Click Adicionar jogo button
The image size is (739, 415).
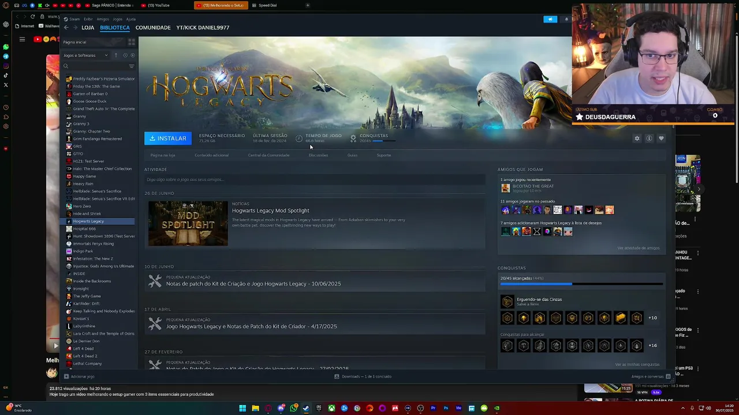click(x=79, y=376)
